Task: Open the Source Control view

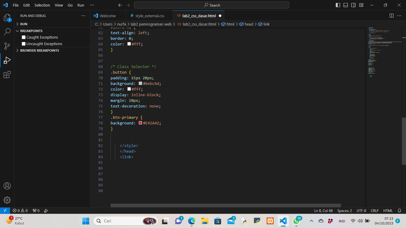Action: click(x=7, y=46)
